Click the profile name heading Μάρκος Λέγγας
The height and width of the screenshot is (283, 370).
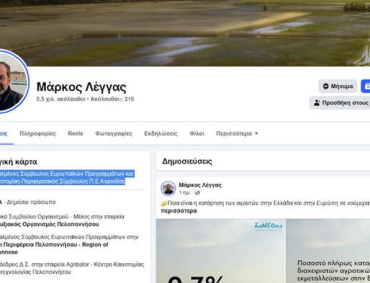82,87
